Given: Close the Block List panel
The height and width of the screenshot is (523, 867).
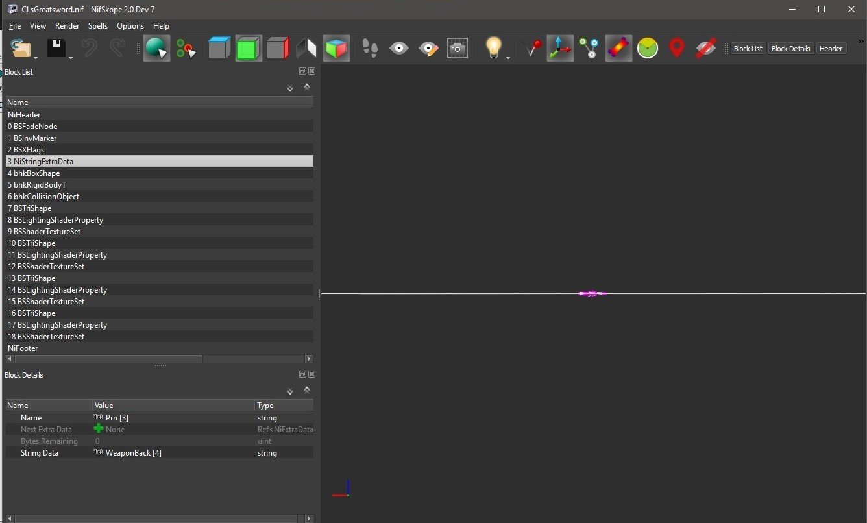Looking at the screenshot, I should click(311, 71).
